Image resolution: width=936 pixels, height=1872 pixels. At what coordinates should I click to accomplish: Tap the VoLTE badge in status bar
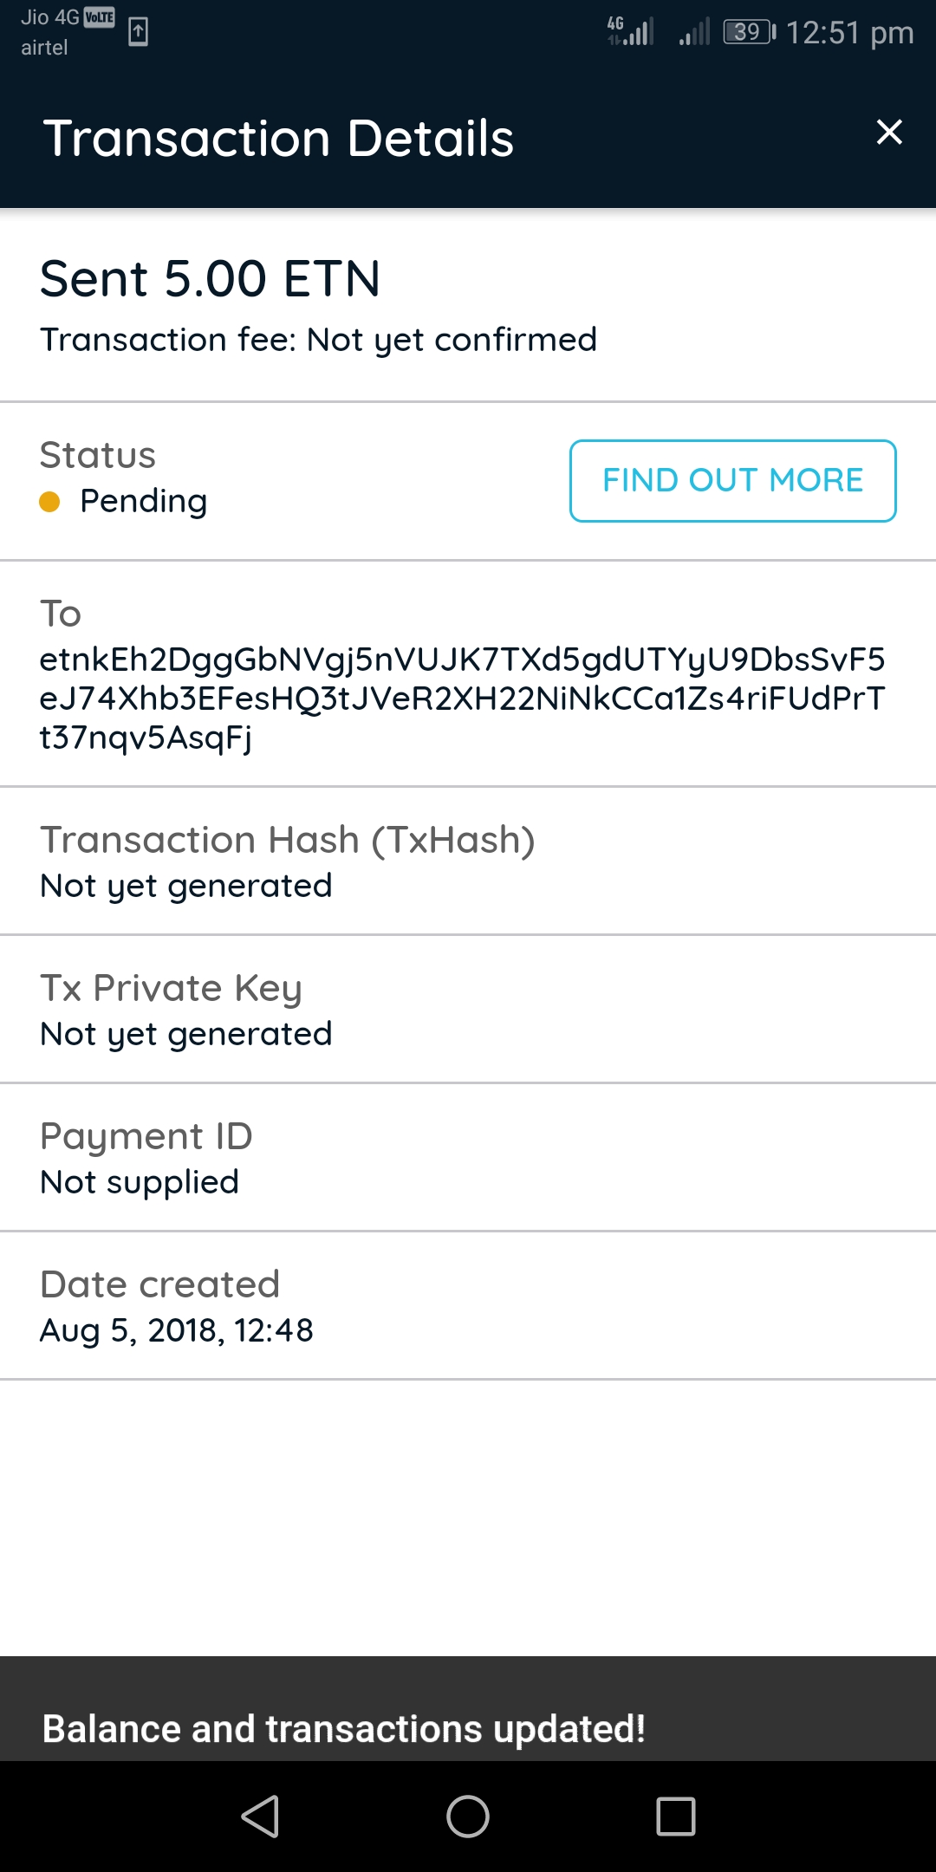(x=100, y=17)
